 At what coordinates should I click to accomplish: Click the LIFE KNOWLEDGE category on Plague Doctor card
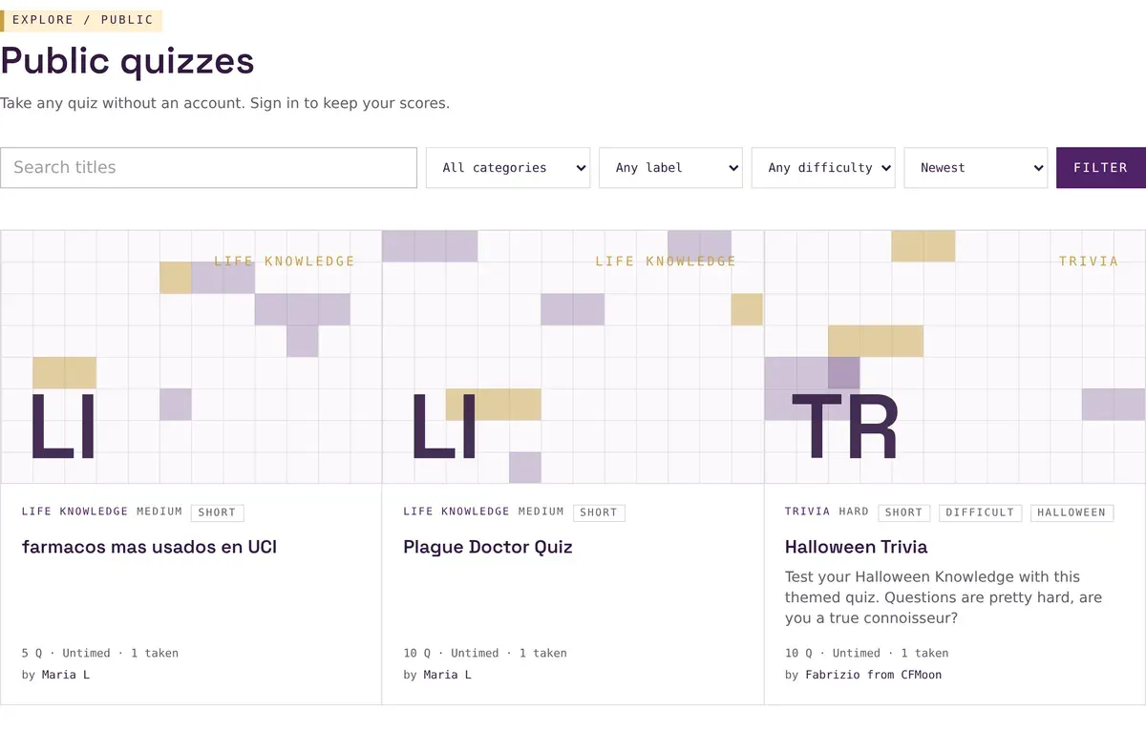click(456, 512)
